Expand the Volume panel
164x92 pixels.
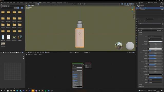coord(141,85)
